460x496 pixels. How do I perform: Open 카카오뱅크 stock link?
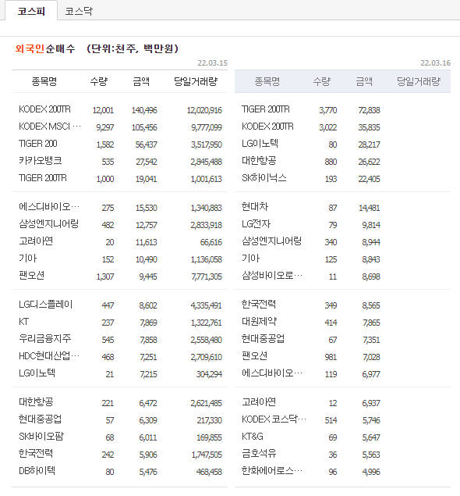coord(40,161)
